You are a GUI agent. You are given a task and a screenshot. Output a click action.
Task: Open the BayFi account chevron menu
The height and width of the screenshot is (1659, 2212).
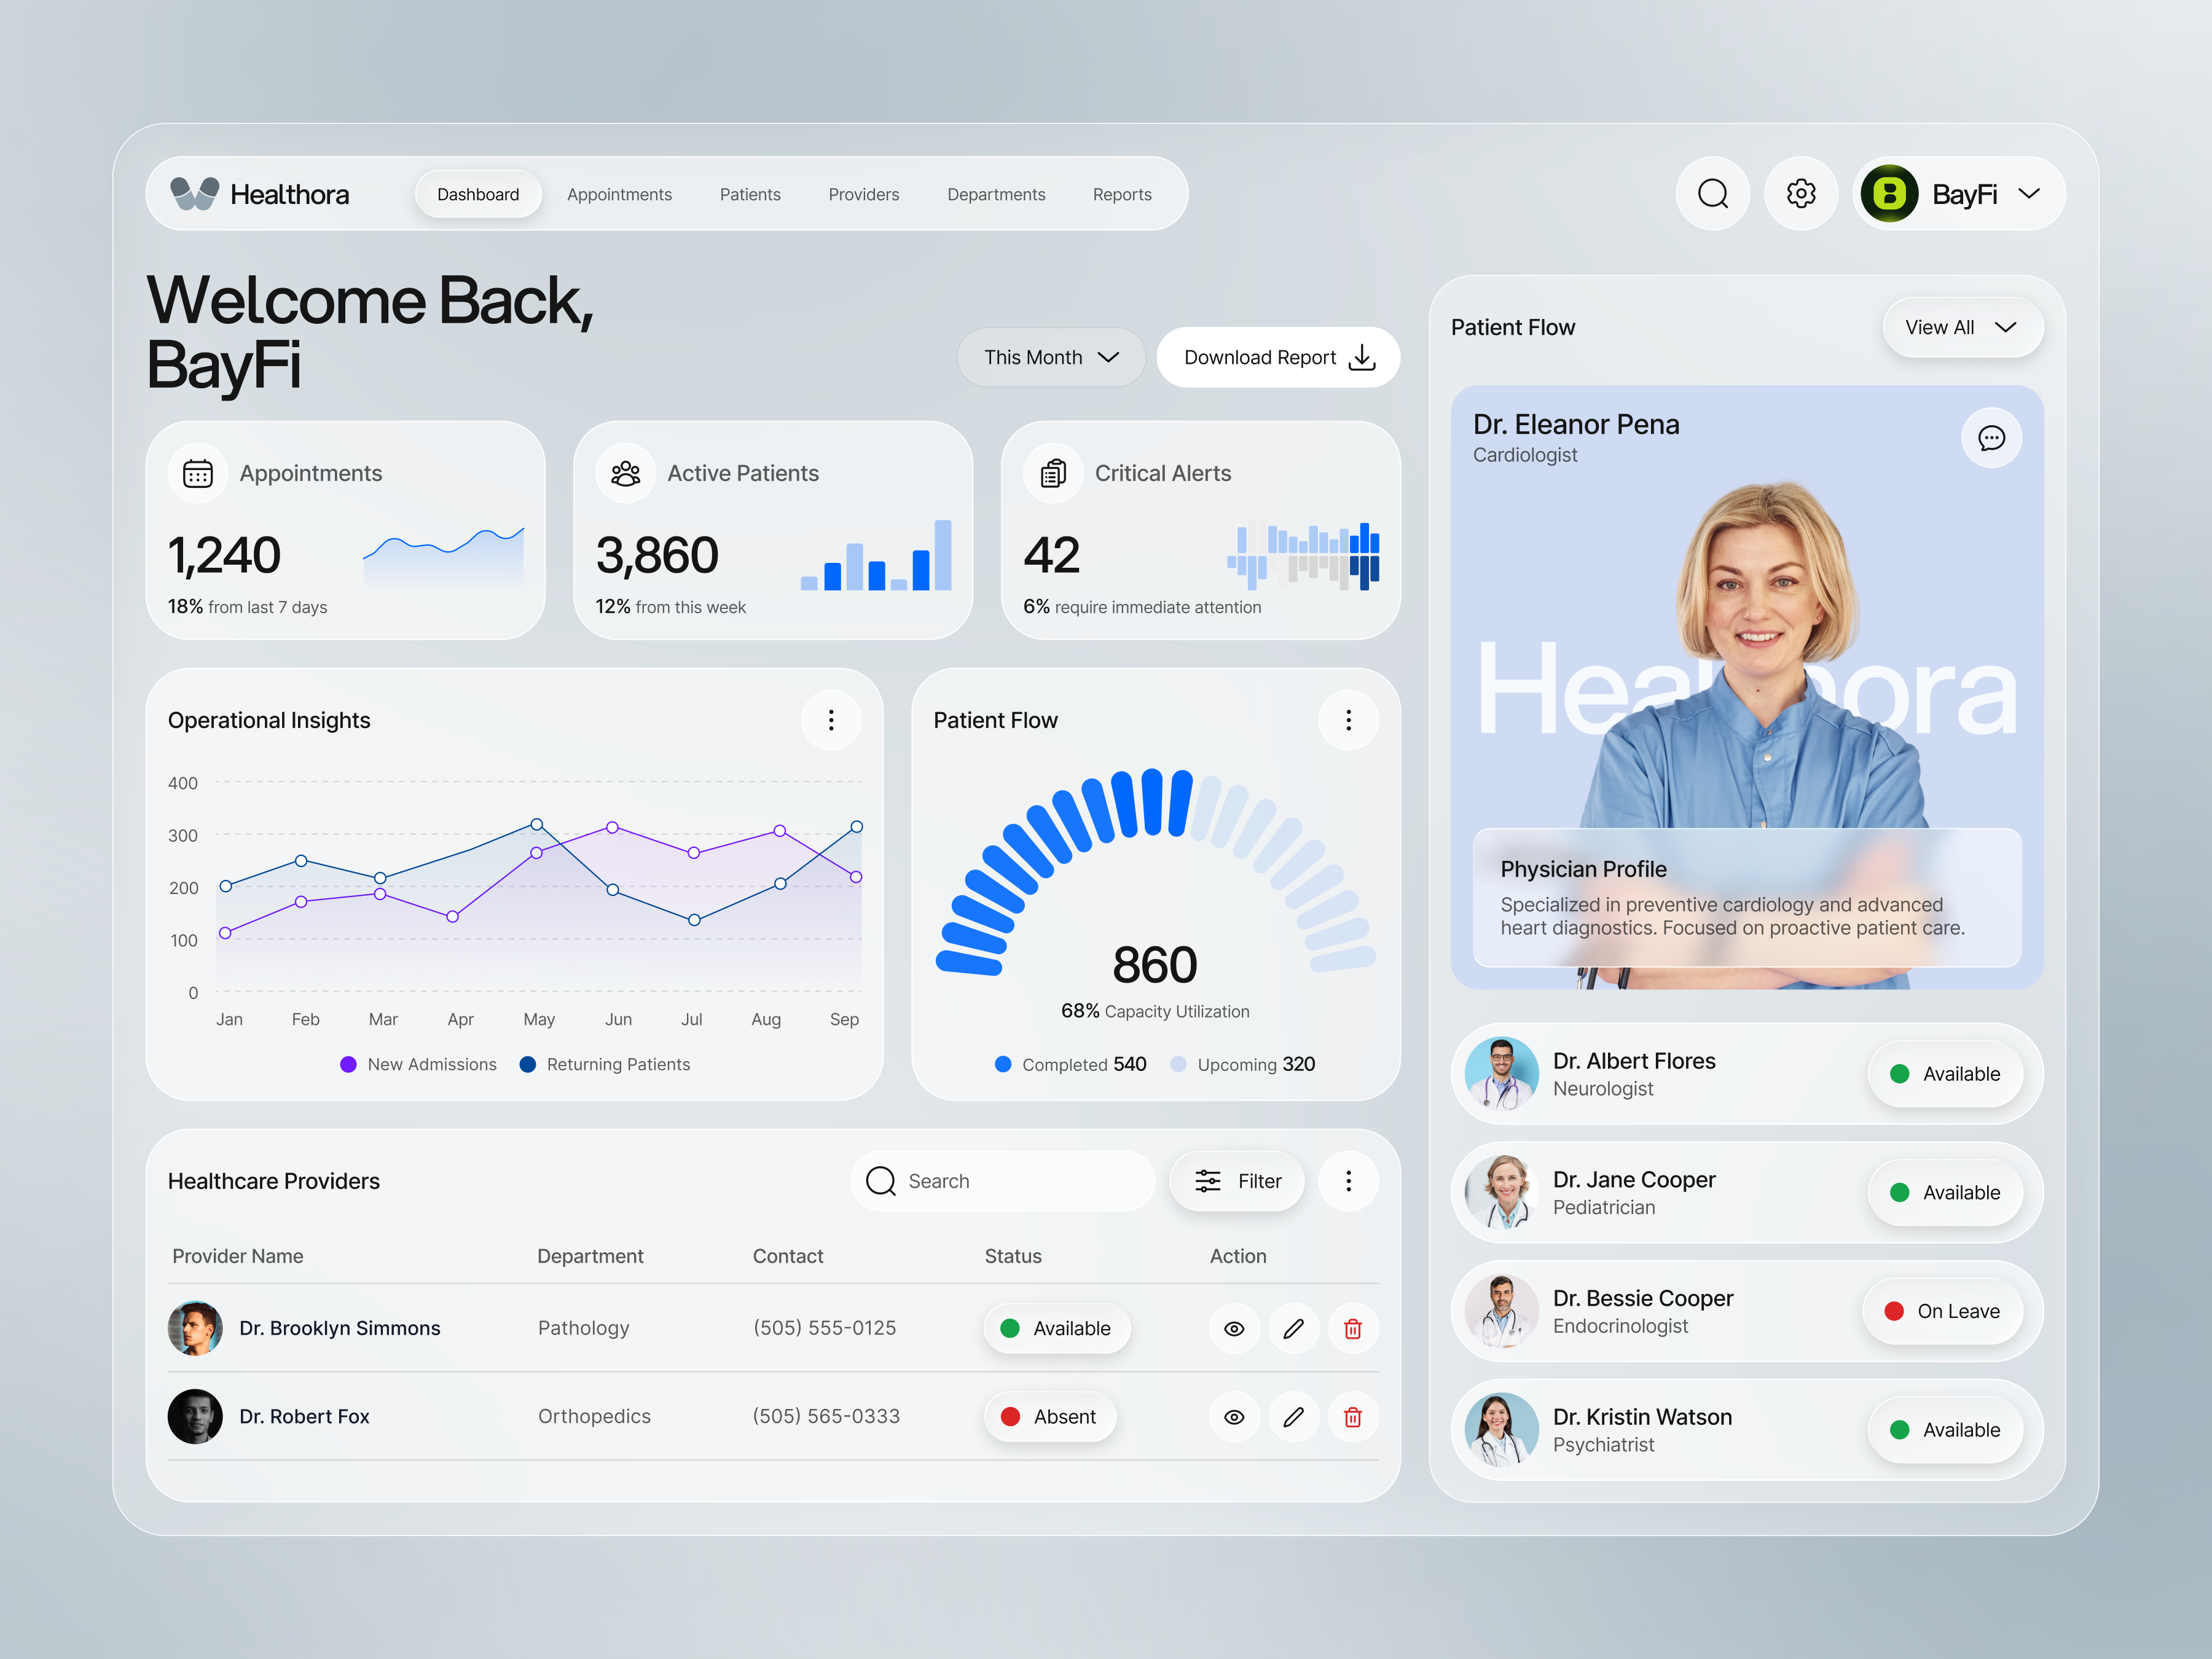point(2030,193)
